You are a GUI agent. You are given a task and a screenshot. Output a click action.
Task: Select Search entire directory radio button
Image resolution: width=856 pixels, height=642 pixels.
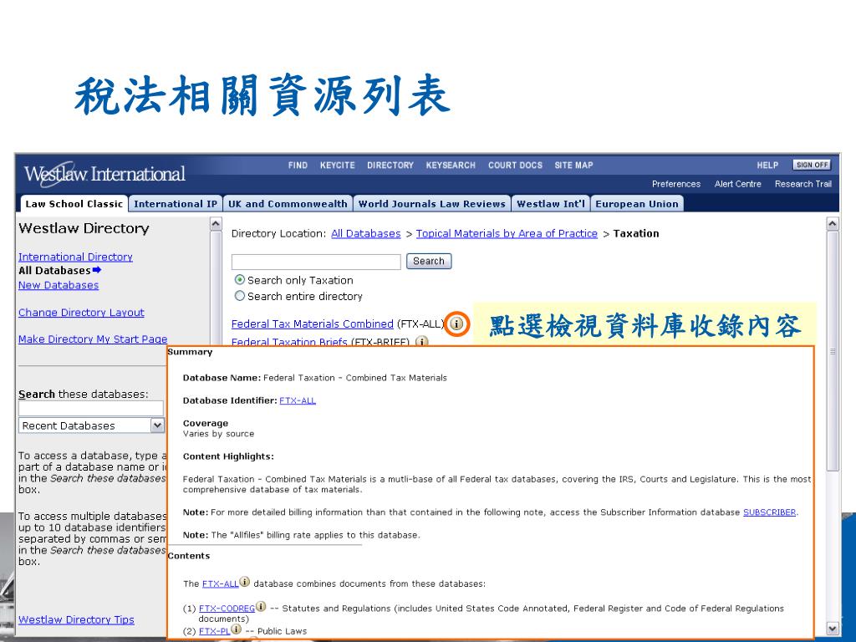(239, 296)
